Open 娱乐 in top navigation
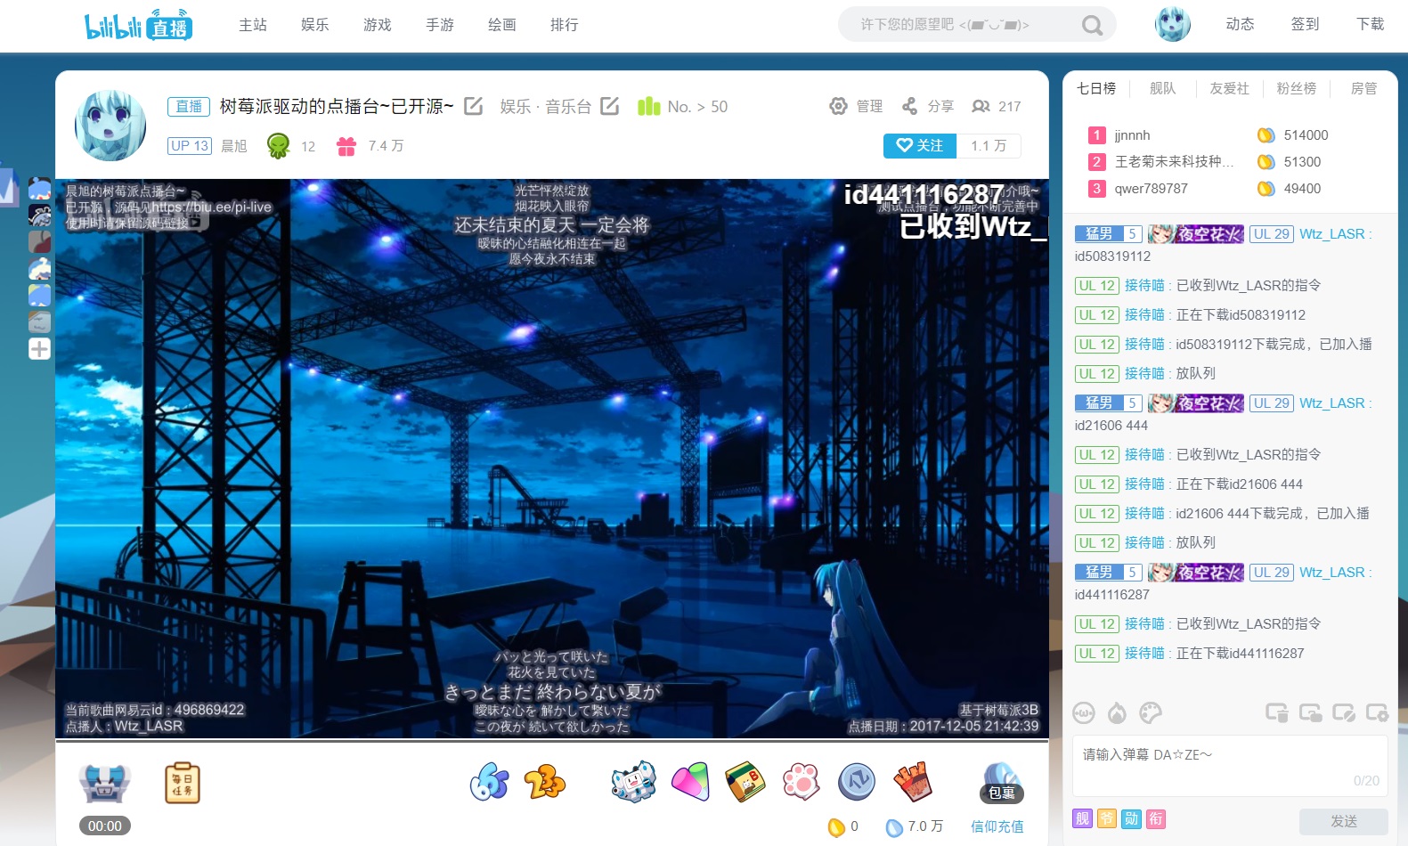The height and width of the screenshot is (846, 1408). (315, 25)
